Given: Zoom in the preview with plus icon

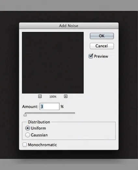Looking at the screenshot, I should click(65, 96).
